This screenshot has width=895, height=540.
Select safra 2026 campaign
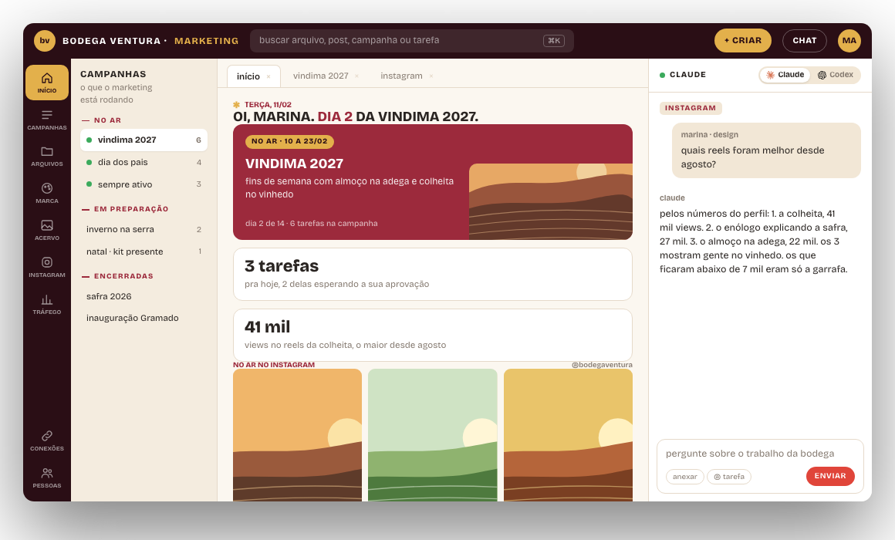tap(144, 296)
